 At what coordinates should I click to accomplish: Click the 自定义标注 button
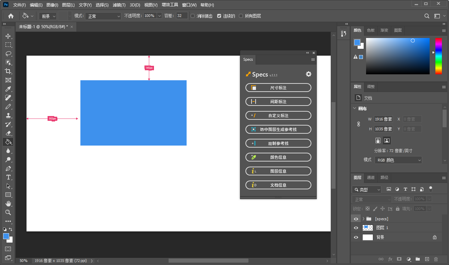point(278,115)
